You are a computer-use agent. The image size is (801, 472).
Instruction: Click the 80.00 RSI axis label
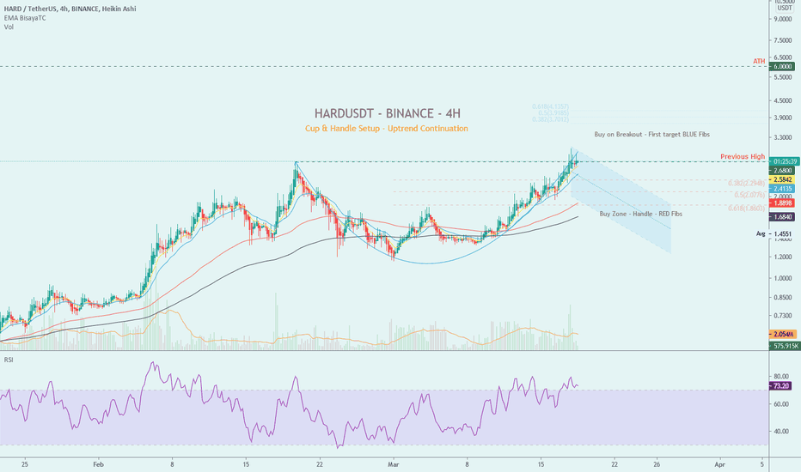click(x=781, y=377)
